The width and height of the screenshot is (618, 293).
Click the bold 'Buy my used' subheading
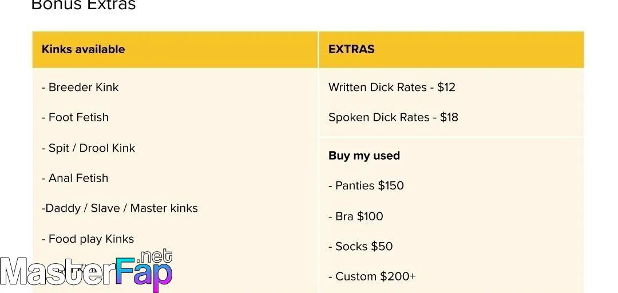[x=364, y=156]
